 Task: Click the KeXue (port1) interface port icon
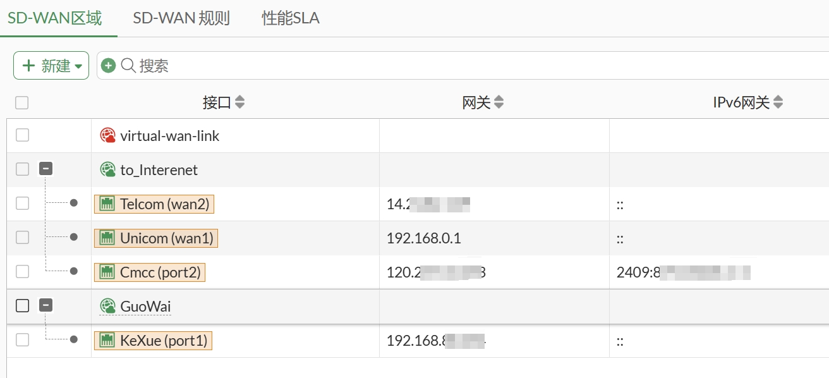[107, 340]
